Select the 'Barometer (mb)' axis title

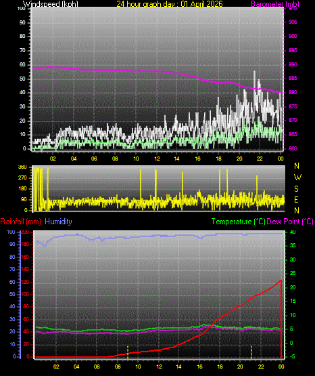point(275,4)
